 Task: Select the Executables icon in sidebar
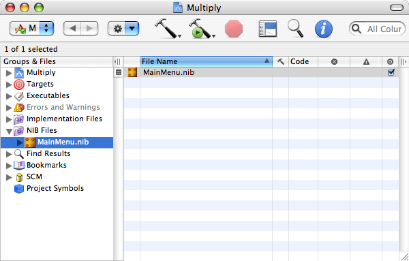(x=19, y=96)
